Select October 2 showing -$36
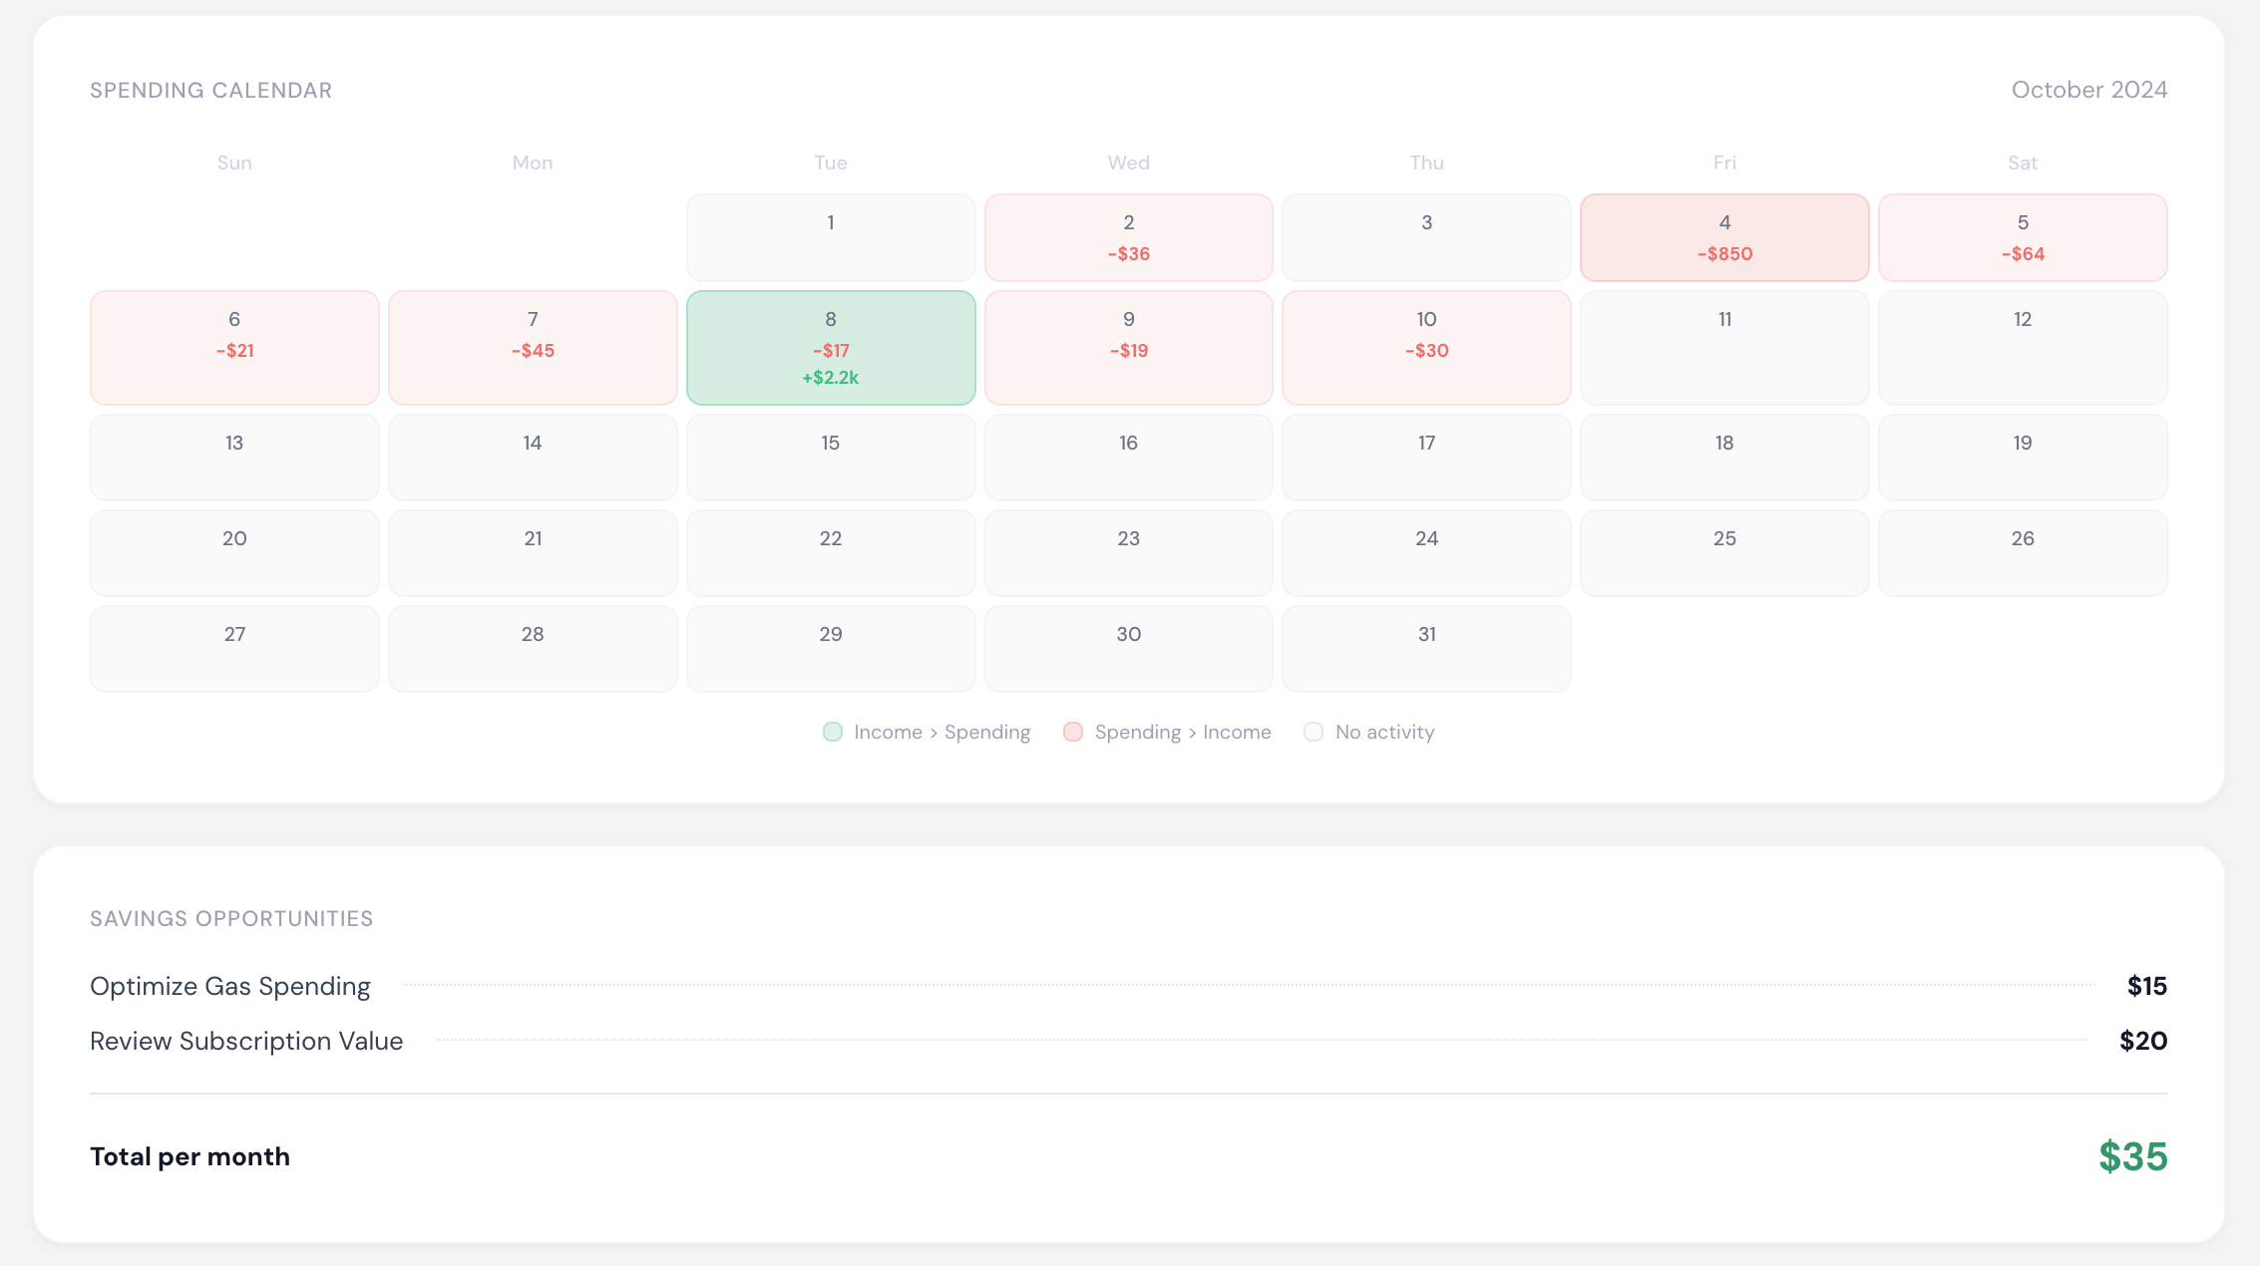Screen dimensions: 2260x1266 tap(1128, 237)
